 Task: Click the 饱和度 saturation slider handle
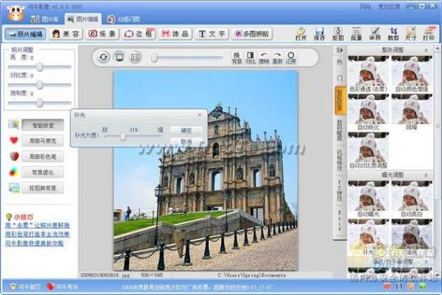click(40, 103)
